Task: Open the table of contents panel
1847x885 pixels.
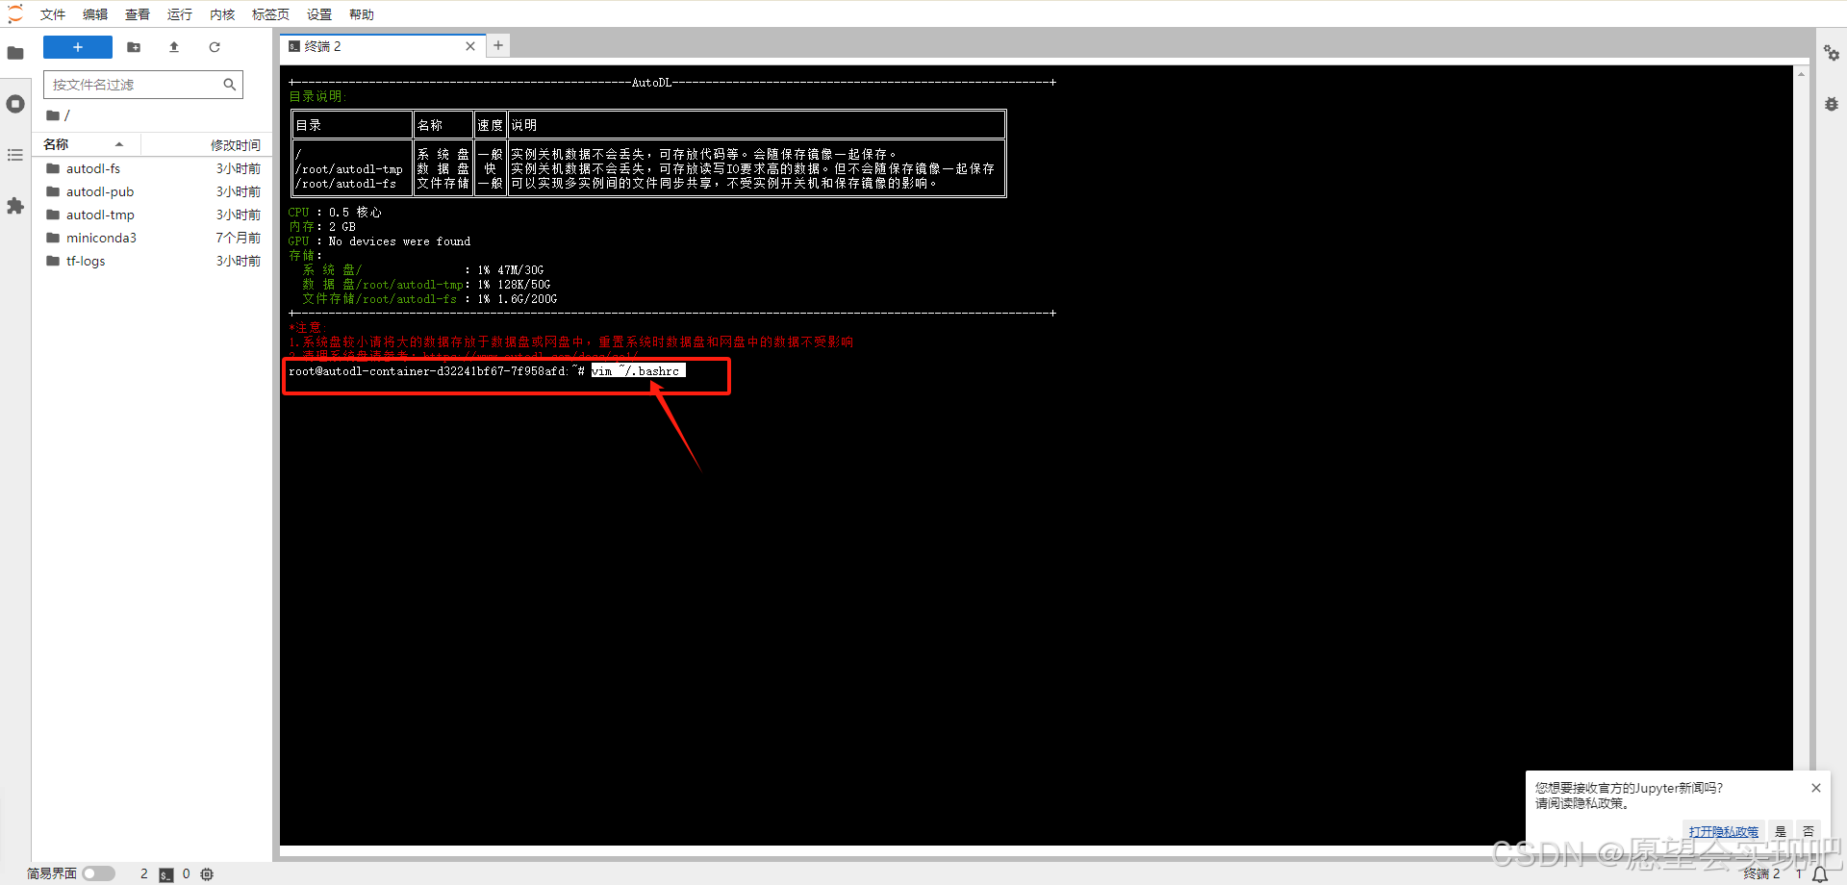Action: click(x=15, y=155)
